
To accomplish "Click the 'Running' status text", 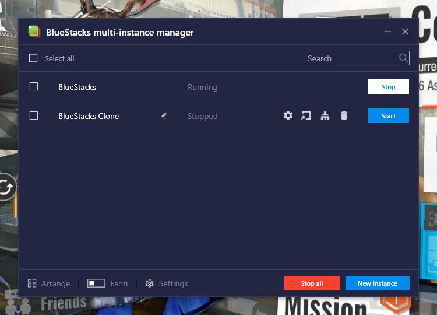I will tap(202, 87).
